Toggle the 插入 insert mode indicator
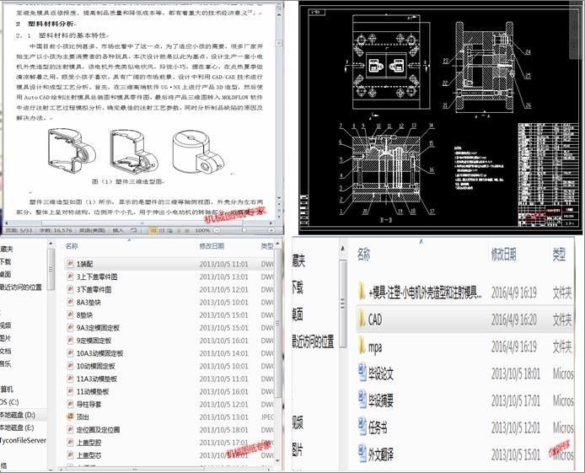This screenshot has height=473, width=585. (x=118, y=230)
